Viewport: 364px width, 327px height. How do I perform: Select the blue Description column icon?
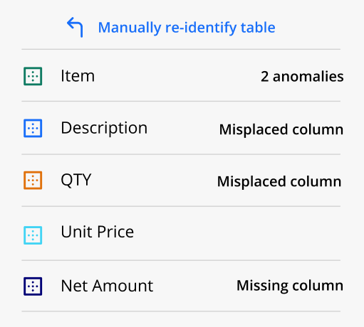(33, 128)
